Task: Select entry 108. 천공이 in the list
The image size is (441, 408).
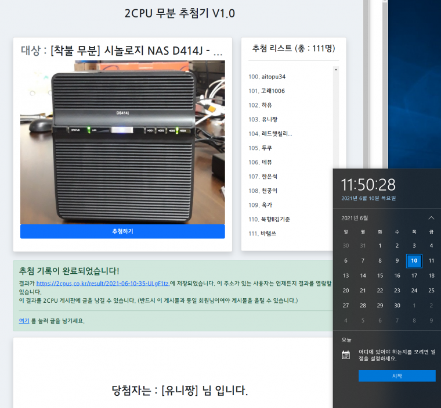Action: point(263,191)
